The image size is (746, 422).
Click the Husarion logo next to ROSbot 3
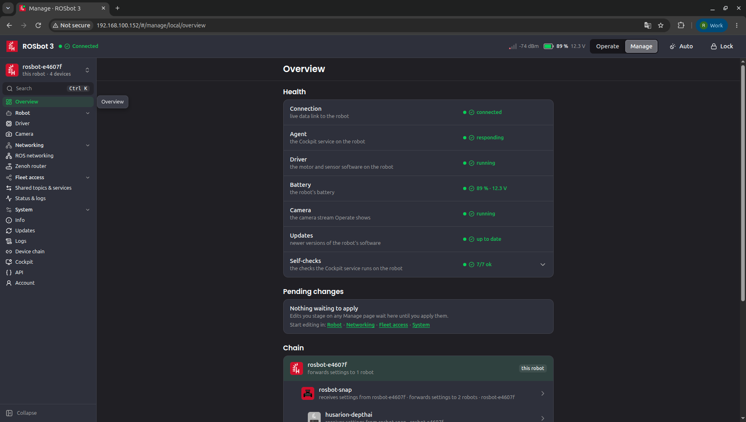point(12,46)
